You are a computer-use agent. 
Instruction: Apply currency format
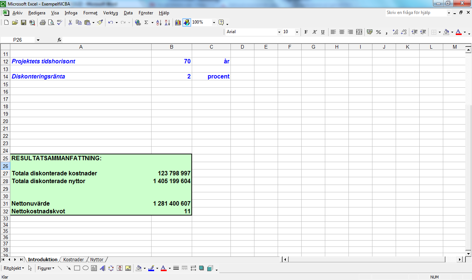369,32
